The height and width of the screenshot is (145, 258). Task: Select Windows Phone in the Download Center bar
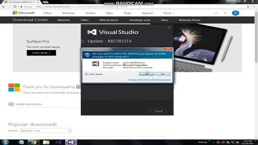(189, 20)
